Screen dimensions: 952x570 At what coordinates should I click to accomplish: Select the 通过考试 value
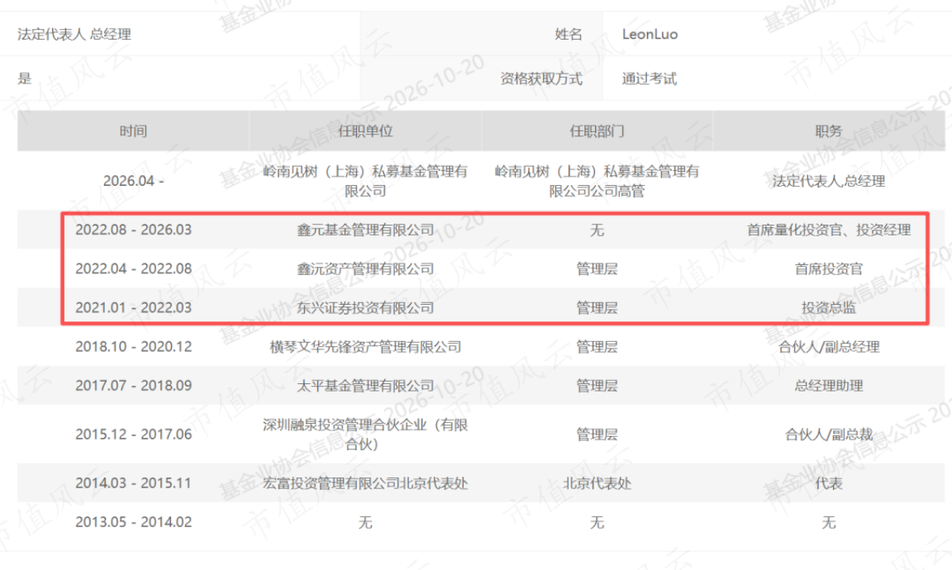point(649,78)
